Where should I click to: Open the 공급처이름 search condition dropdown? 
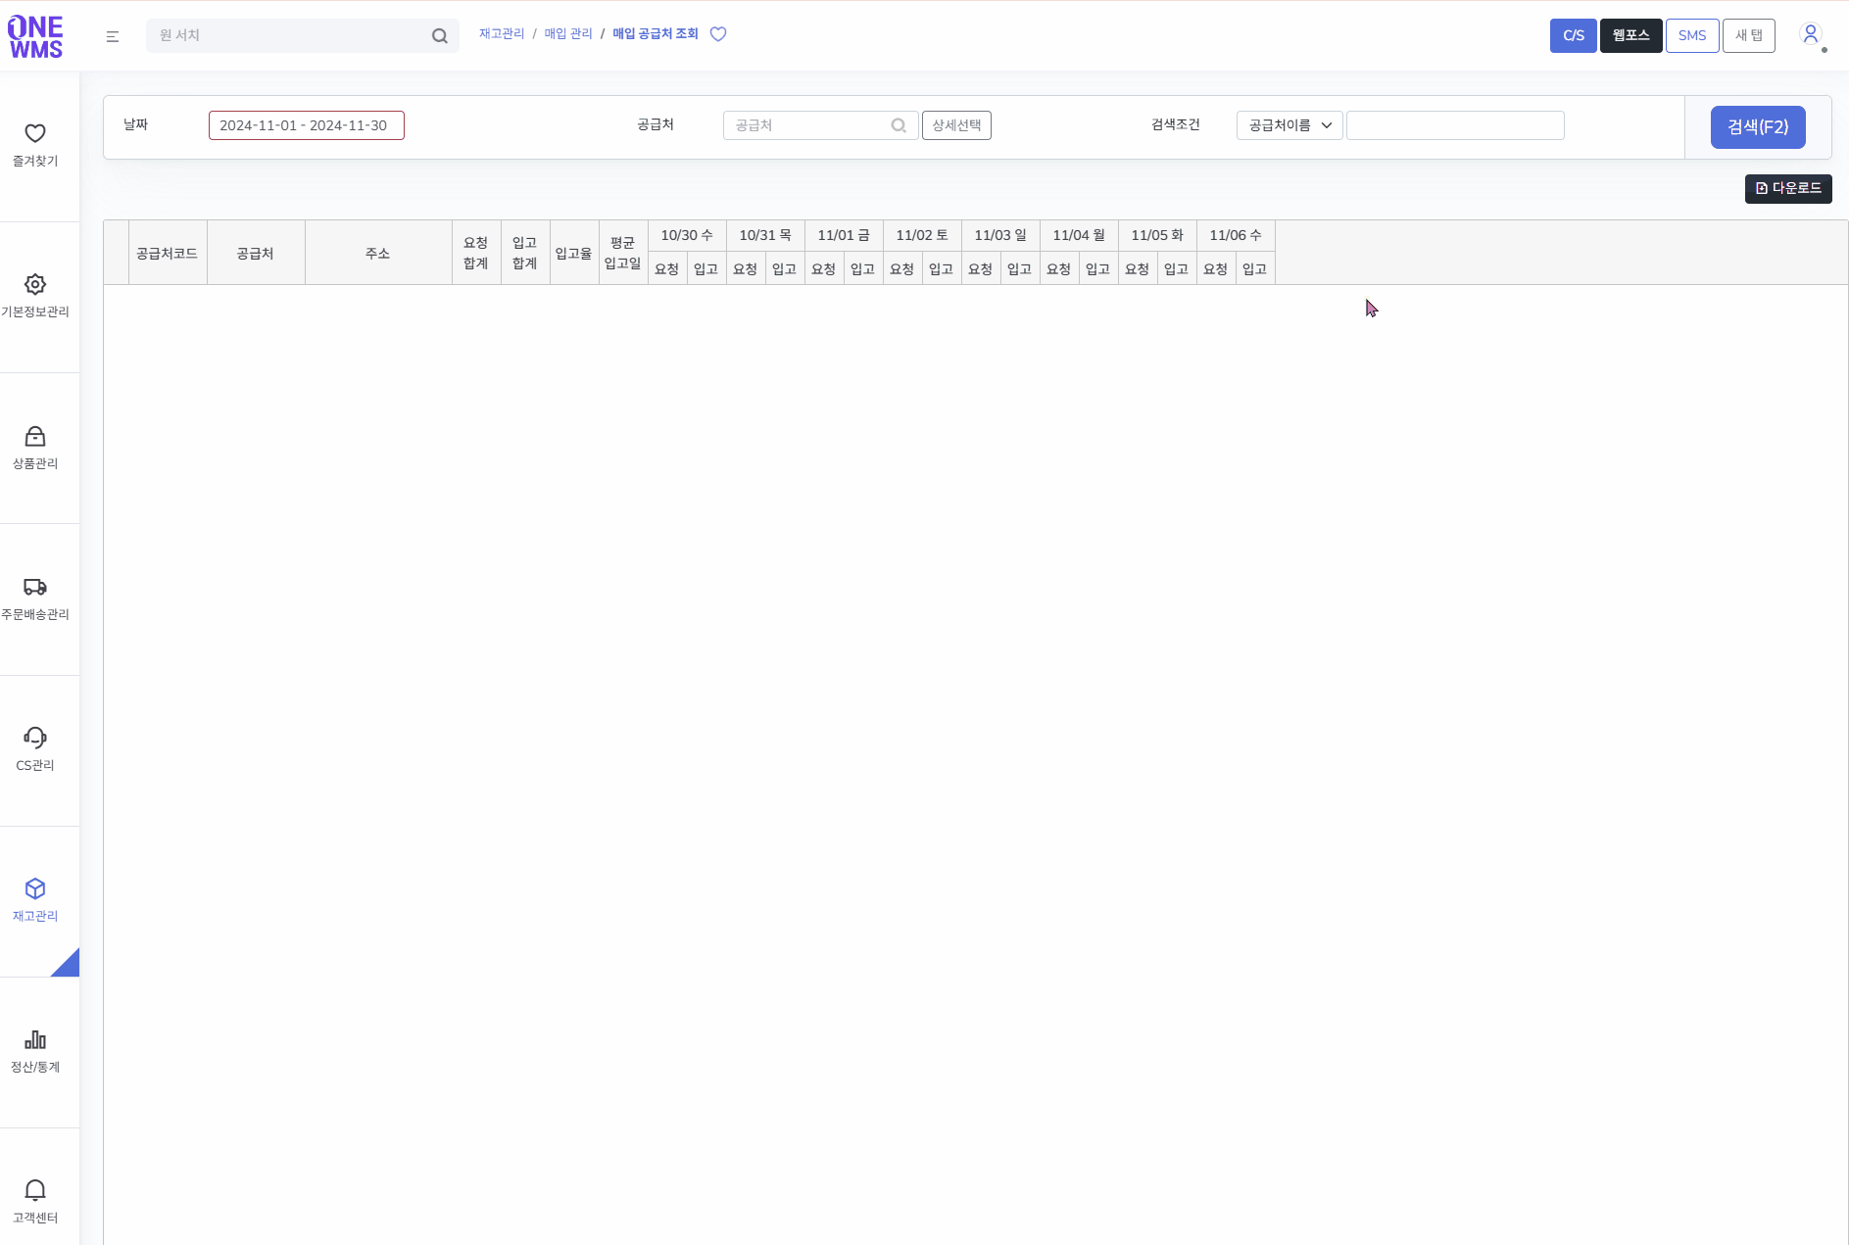(1289, 125)
